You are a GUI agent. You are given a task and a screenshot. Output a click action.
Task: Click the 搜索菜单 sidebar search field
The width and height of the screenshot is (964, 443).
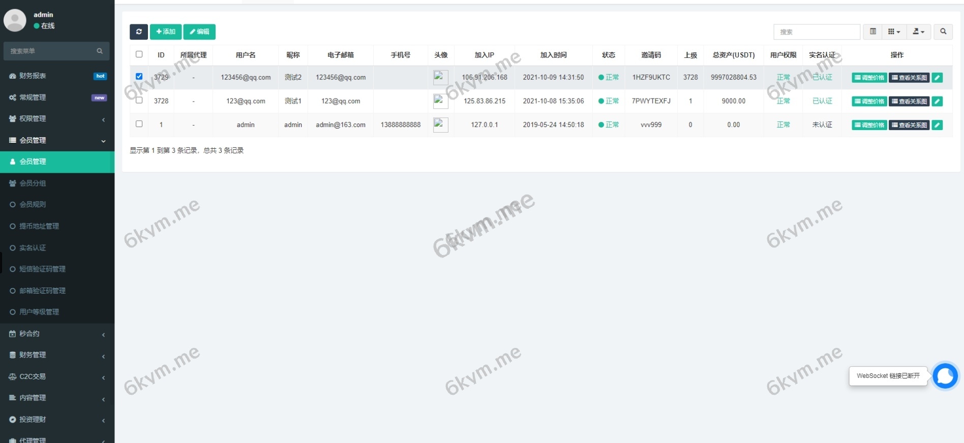pyautogui.click(x=56, y=51)
